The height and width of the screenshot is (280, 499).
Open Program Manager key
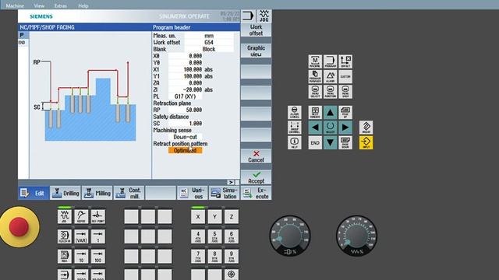point(315,77)
